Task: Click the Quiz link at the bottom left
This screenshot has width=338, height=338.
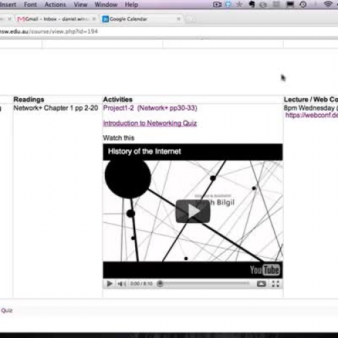Action: 7,310
